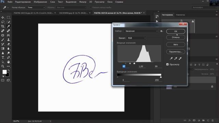The height and width of the screenshot is (123, 219).
Task: Select the Crop tool
Action: [x=3, y=26]
